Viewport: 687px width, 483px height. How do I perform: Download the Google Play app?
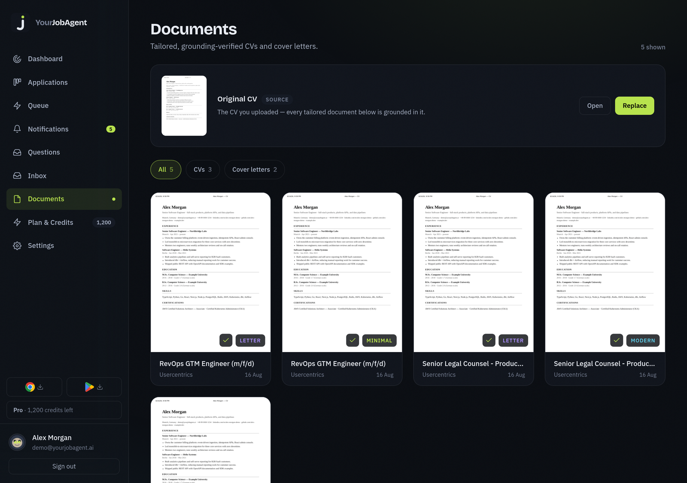click(94, 387)
